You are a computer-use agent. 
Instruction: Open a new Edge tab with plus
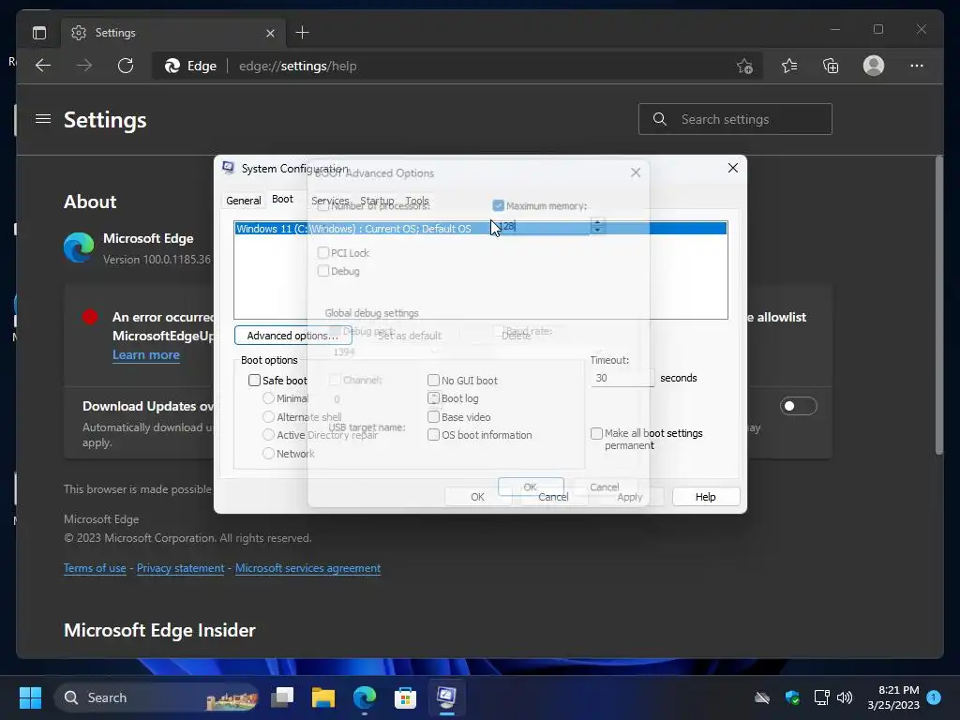pos(302,33)
